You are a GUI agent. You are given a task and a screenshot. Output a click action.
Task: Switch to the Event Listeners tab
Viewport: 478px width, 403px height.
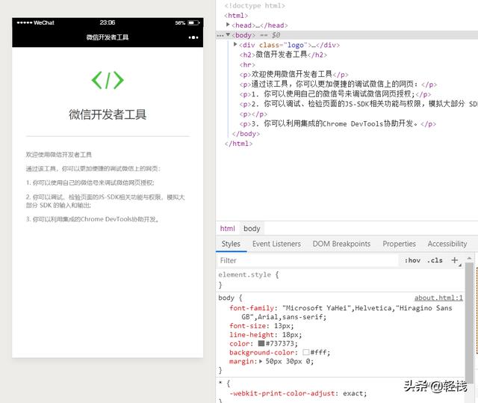276,244
